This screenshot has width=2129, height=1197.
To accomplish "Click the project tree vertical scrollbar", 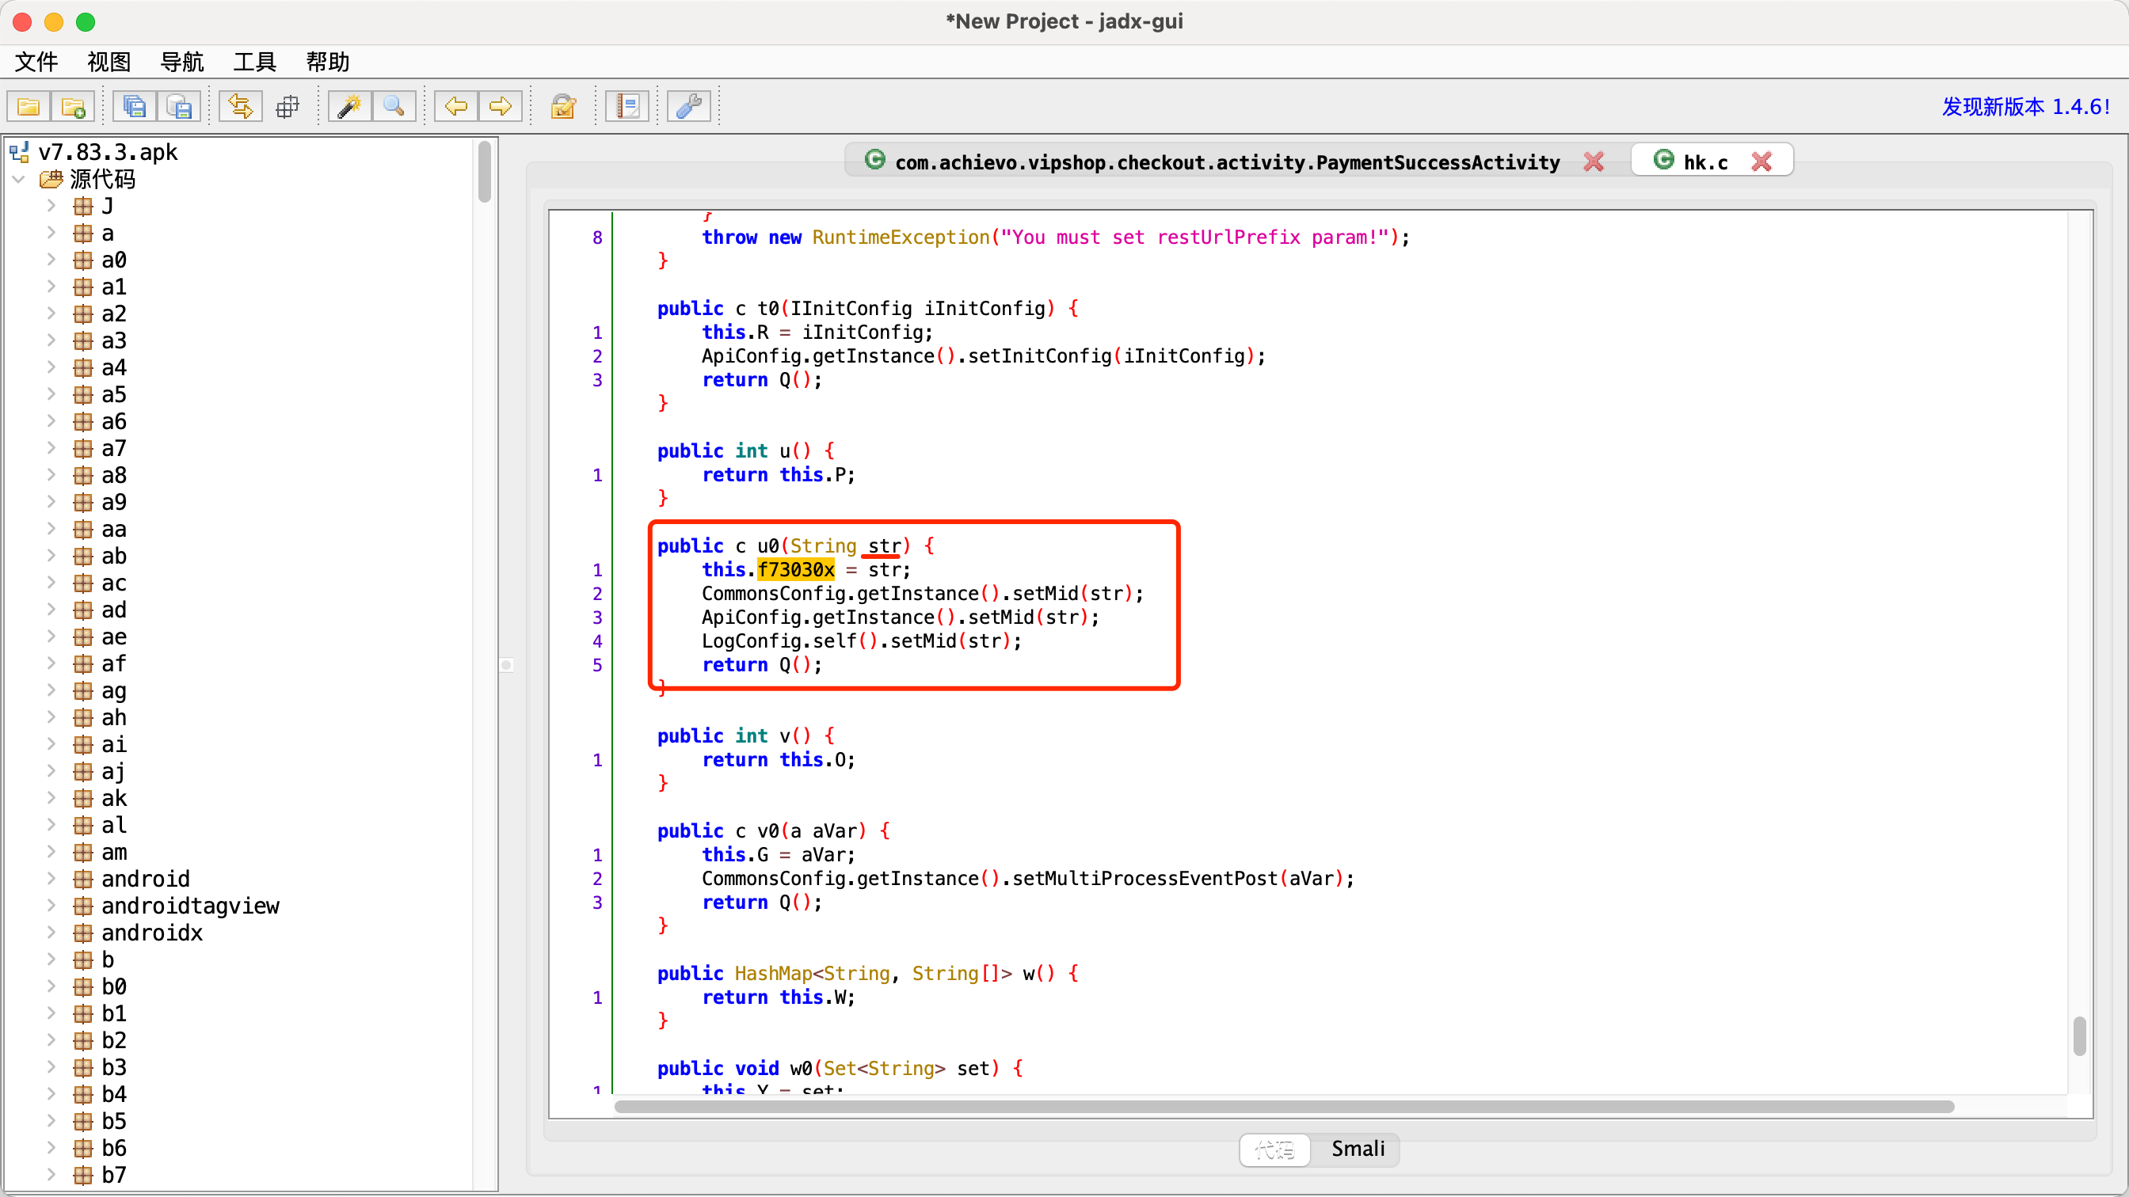I will [x=484, y=172].
